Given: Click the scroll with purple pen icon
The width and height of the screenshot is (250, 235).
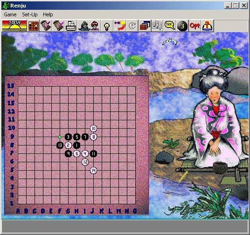Looking at the screenshot, I should pyautogui.click(x=58, y=26).
